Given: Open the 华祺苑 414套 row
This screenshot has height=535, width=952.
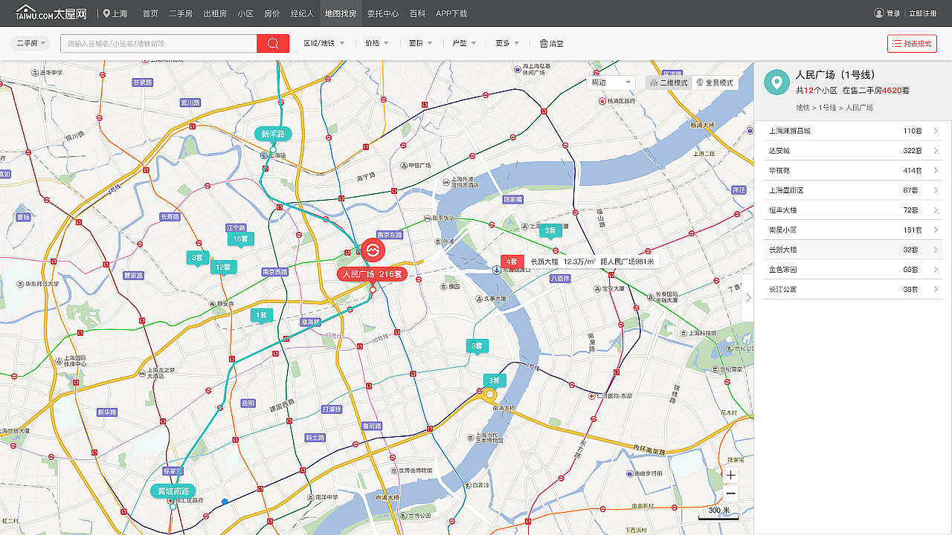Looking at the screenshot, I should point(853,170).
